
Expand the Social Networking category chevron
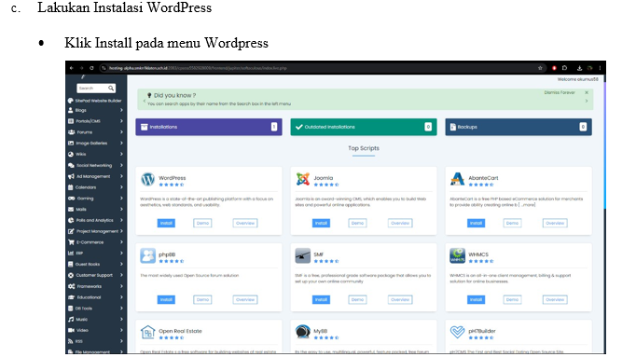(x=121, y=165)
